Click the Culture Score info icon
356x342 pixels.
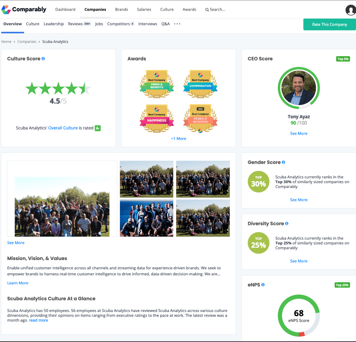click(x=43, y=59)
